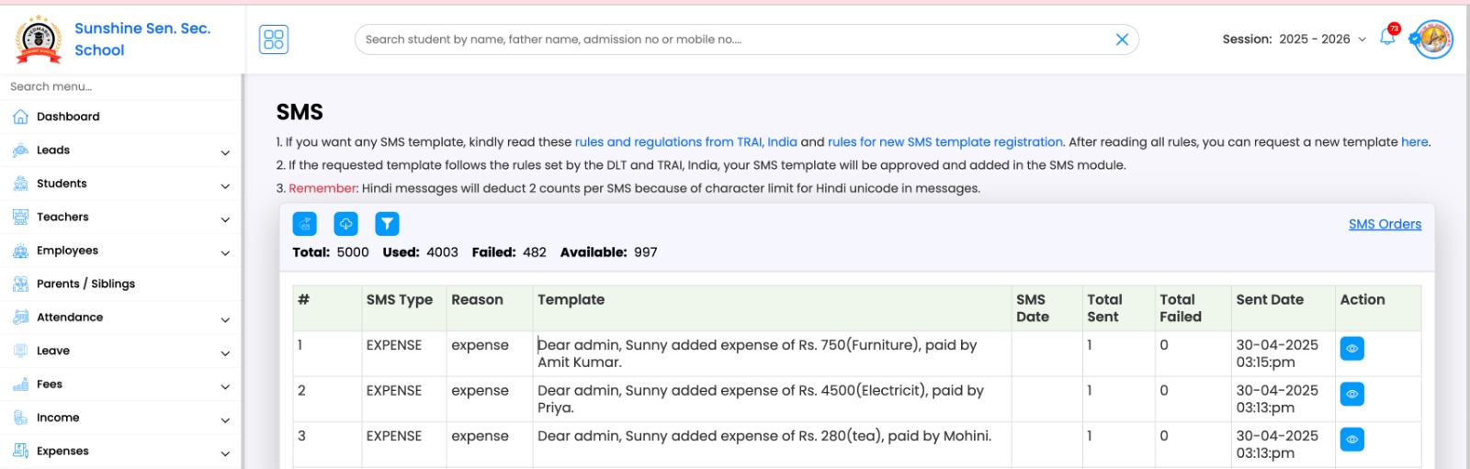Expand the Students menu chevron
Viewport: 1470px width, 469px height.
pyautogui.click(x=225, y=186)
